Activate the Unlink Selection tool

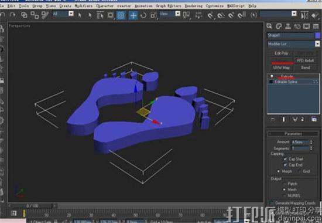(x=35, y=15)
